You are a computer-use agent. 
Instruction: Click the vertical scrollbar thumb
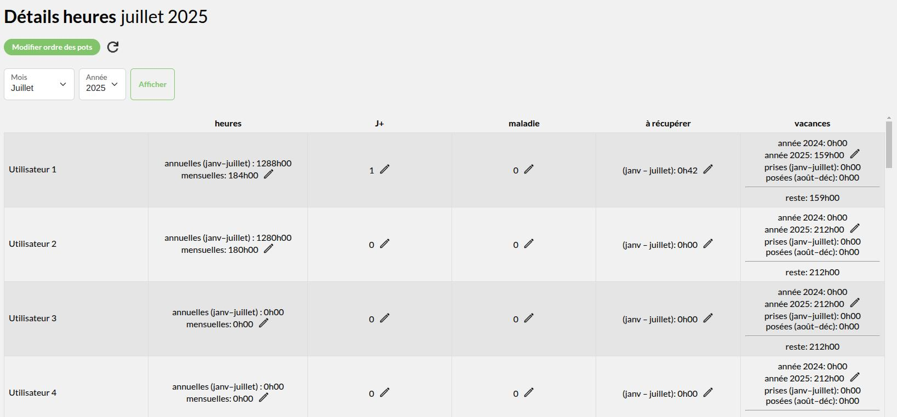tap(889, 144)
